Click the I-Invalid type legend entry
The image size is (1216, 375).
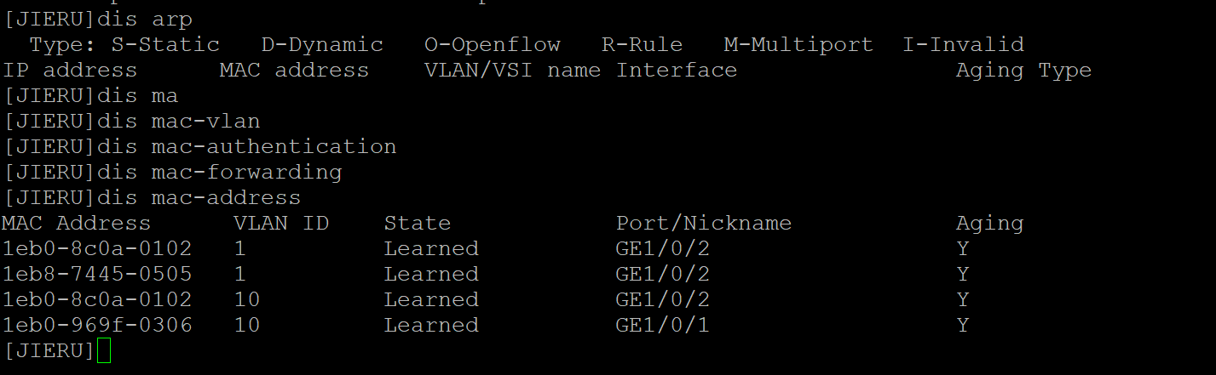click(x=963, y=44)
